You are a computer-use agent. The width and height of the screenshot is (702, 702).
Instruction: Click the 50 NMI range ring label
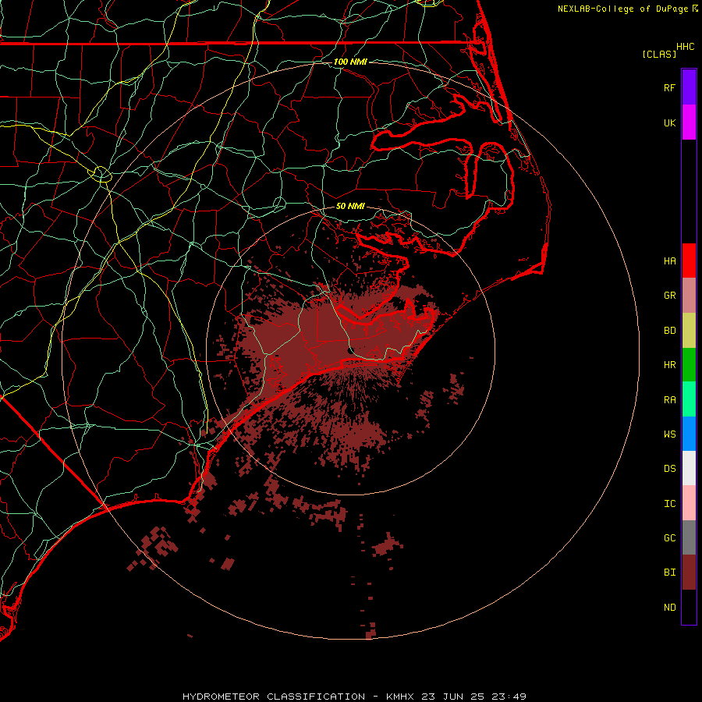[350, 206]
